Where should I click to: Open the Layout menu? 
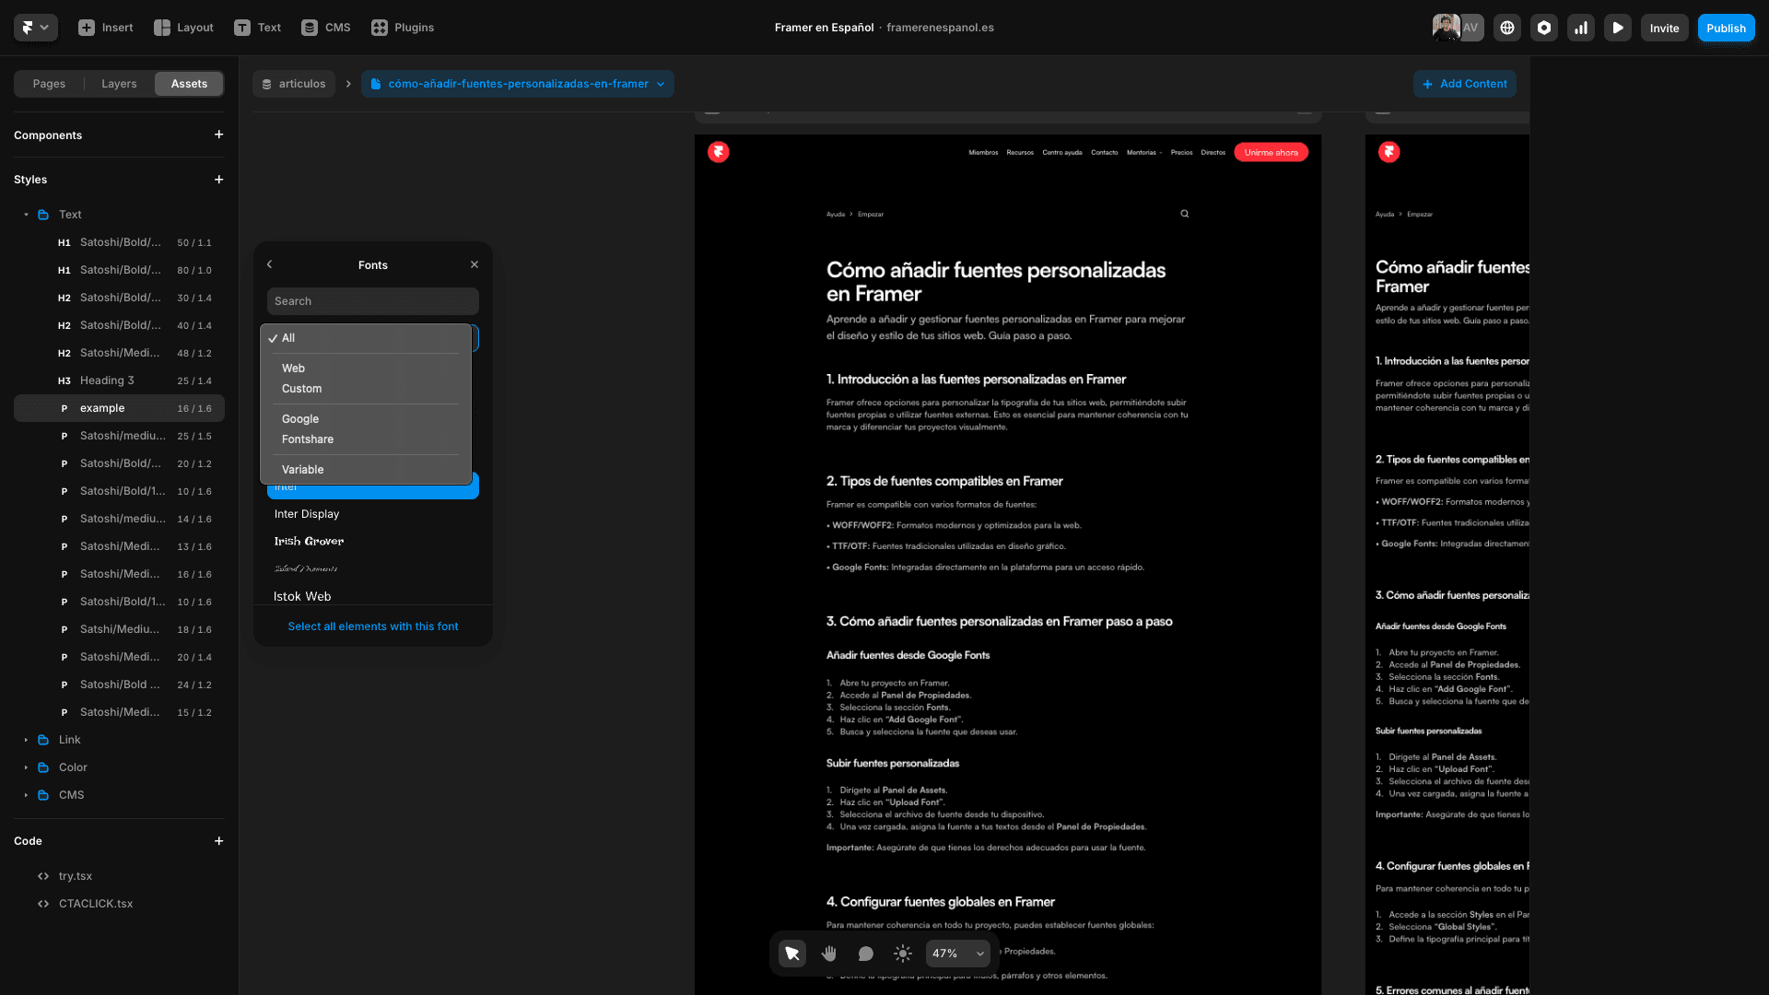tap(183, 28)
